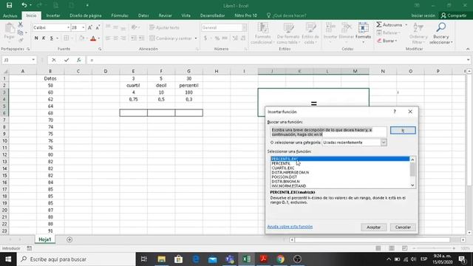Click the dialog help question mark

(x=395, y=112)
